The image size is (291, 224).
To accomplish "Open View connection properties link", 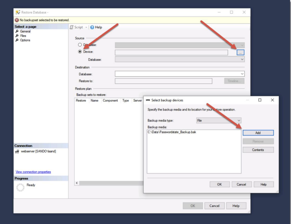I will point(33,172).
